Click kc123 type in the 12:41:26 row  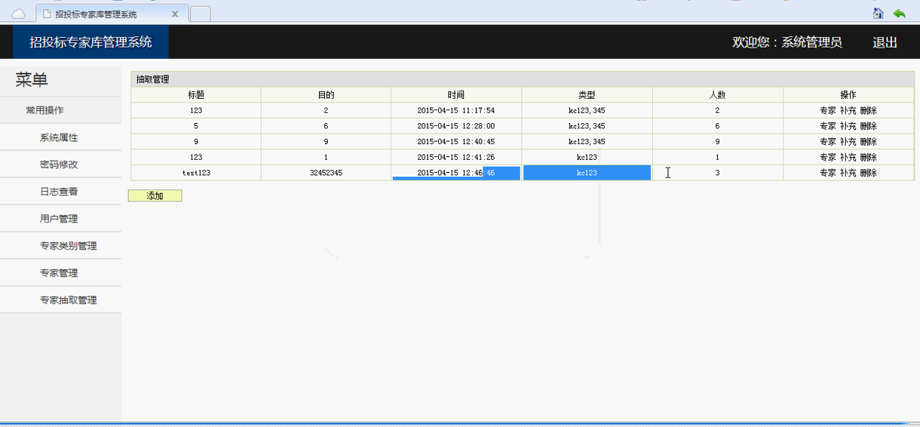point(587,158)
